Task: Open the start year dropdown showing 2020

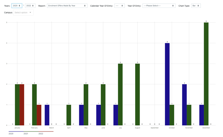Action: [x=17, y=6]
